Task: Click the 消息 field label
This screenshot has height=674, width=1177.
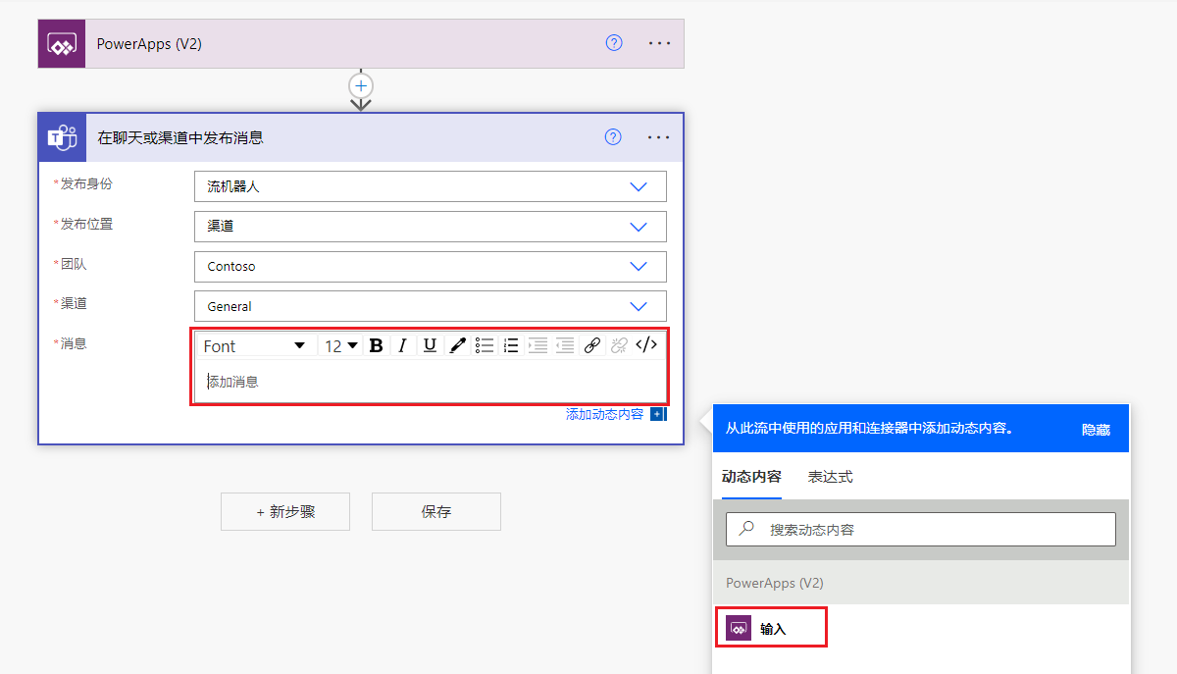Action: (x=74, y=343)
